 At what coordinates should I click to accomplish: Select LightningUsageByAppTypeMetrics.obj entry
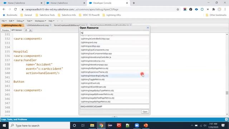[114, 91]
